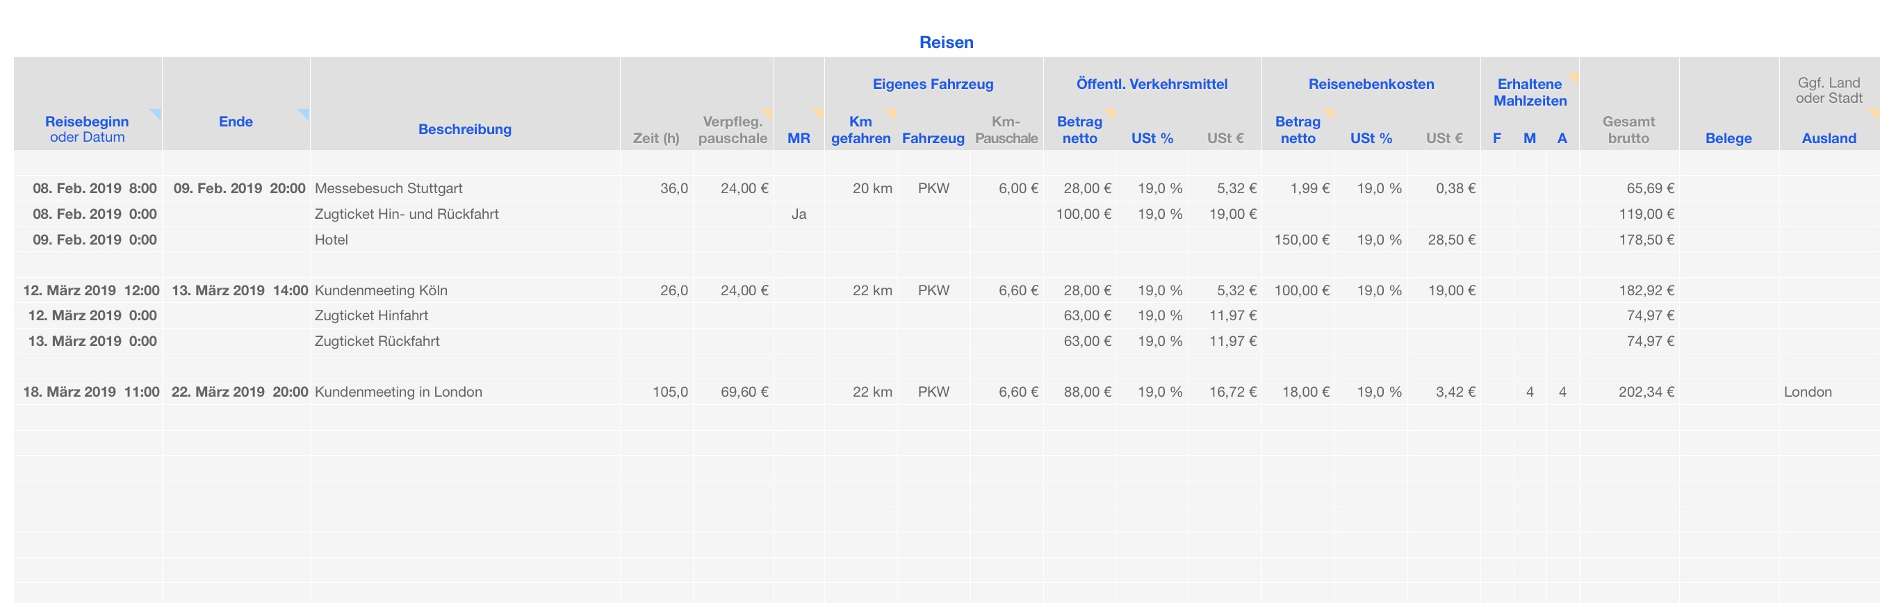Click the blue comment marker on Reisebeginn header

click(156, 113)
